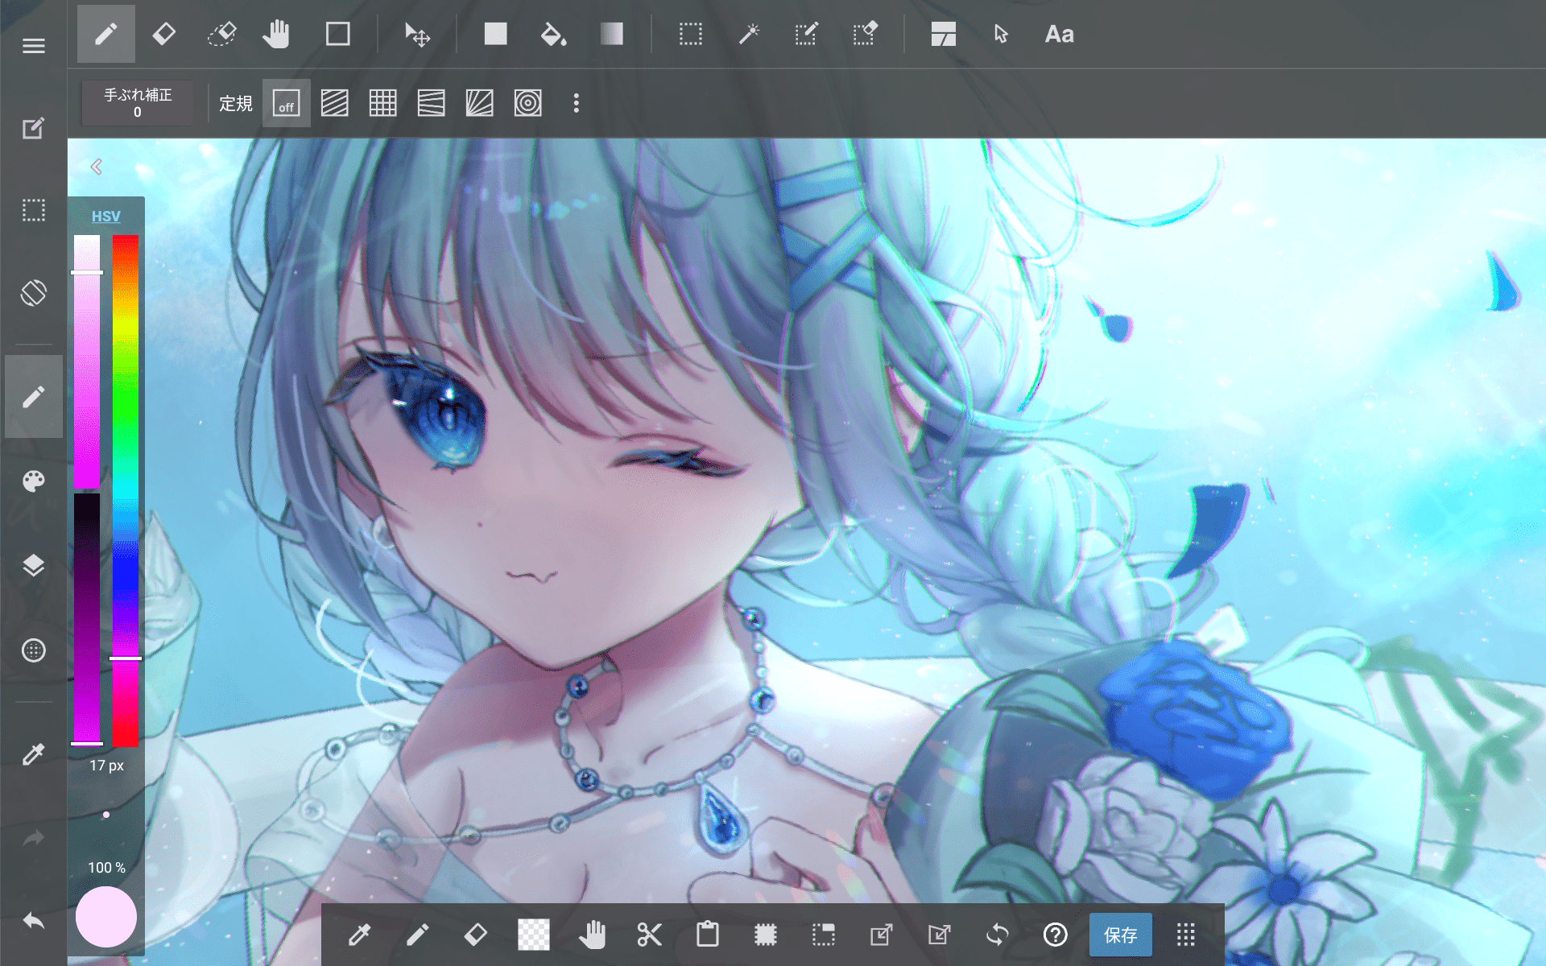
Task: Tap the current pink color swatch
Action: point(105,916)
